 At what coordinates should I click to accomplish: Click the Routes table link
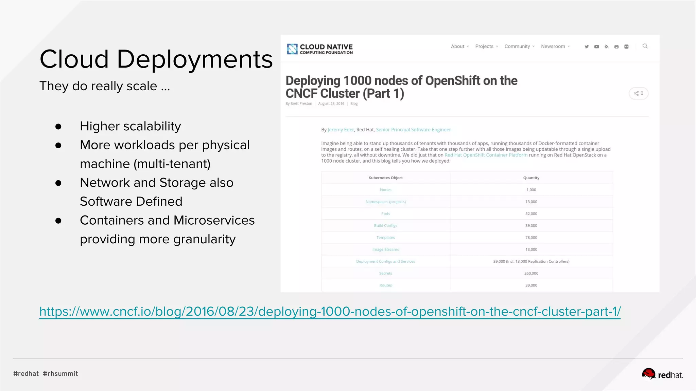[x=385, y=285]
